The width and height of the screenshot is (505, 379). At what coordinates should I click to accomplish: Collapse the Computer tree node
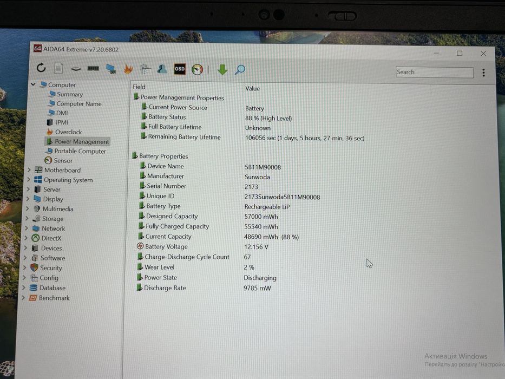tap(33, 84)
